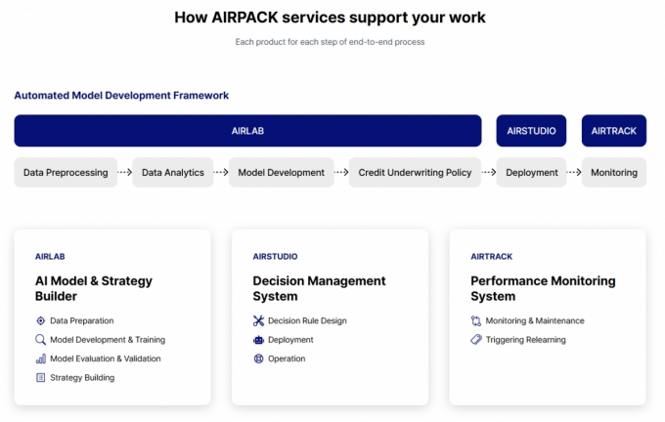Click the gray Deployment step box

point(531,173)
